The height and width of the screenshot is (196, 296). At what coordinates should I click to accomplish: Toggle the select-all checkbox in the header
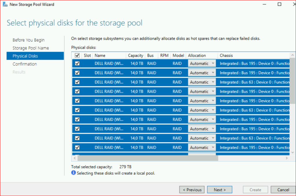77,56
